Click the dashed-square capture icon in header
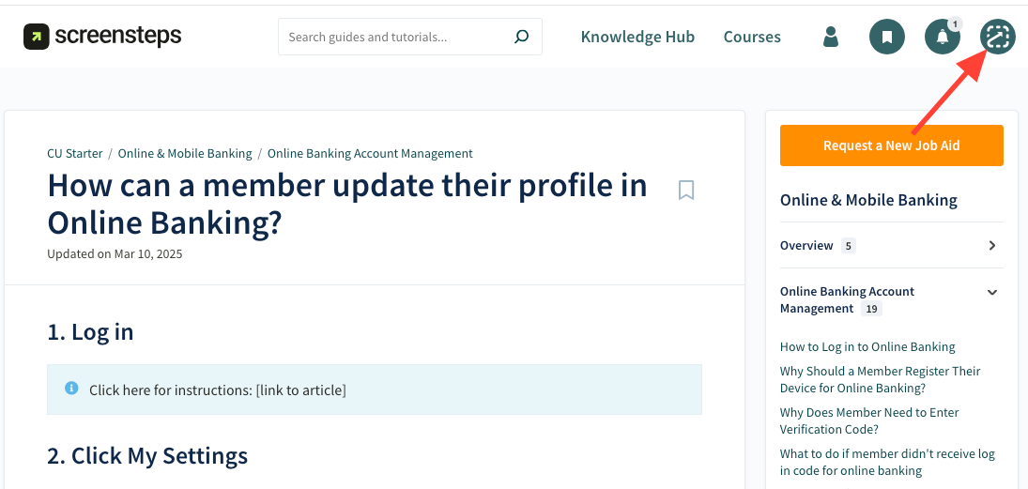The width and height of the screenshot is (1028, 489). 998,37
